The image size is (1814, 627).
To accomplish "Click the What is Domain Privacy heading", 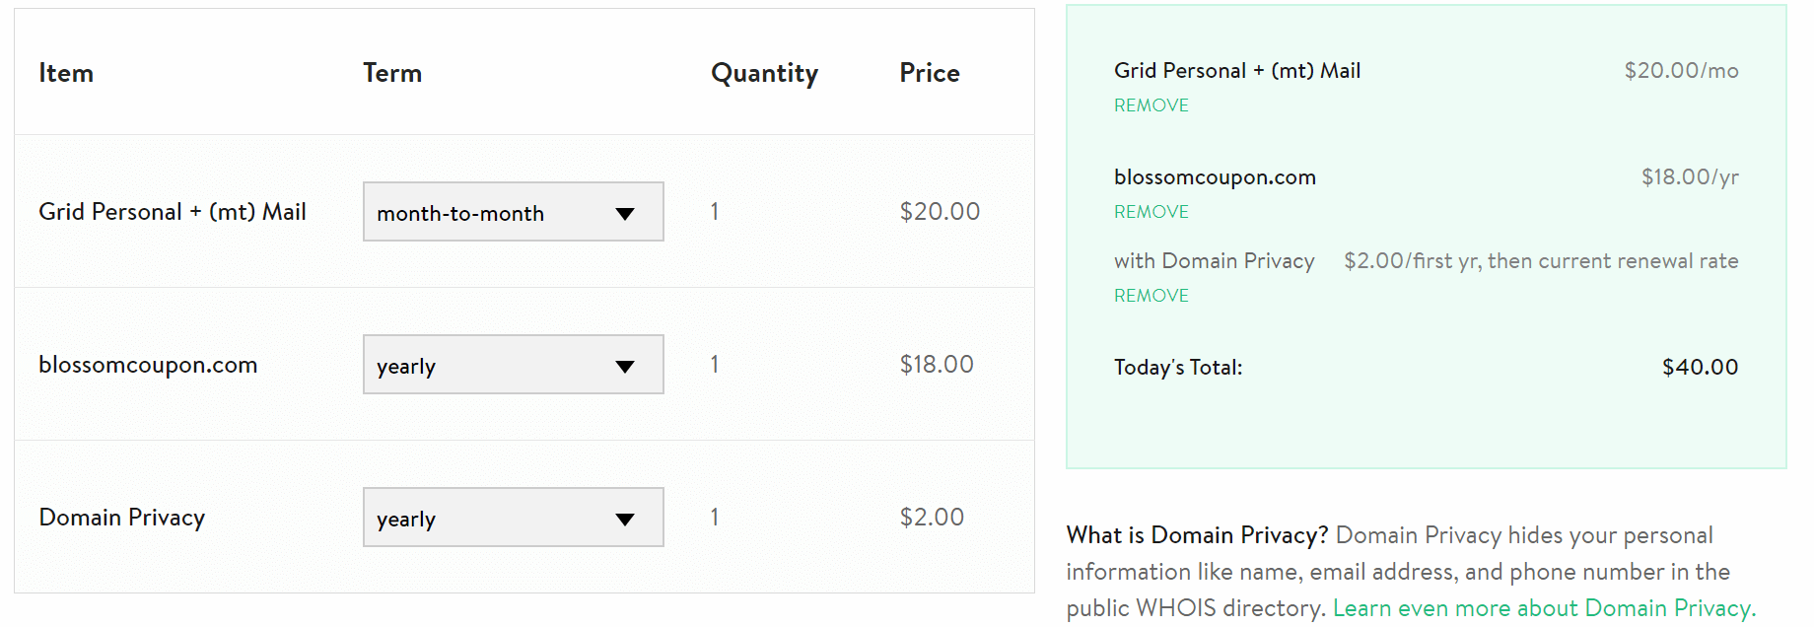I will pos(1198,535).
